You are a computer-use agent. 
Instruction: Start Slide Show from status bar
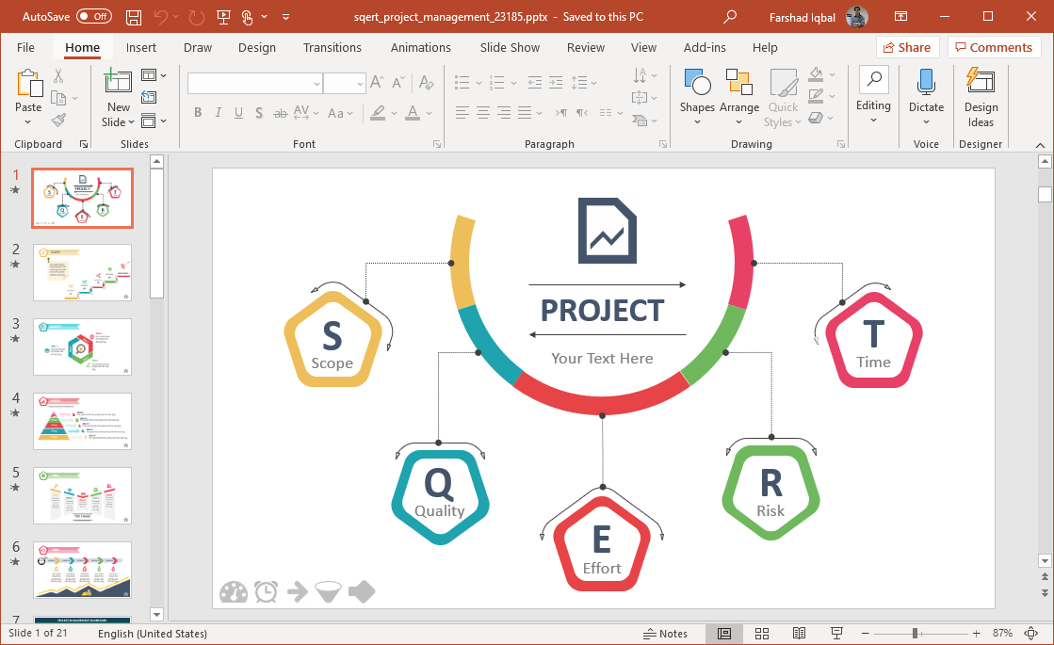pos(835,634)
